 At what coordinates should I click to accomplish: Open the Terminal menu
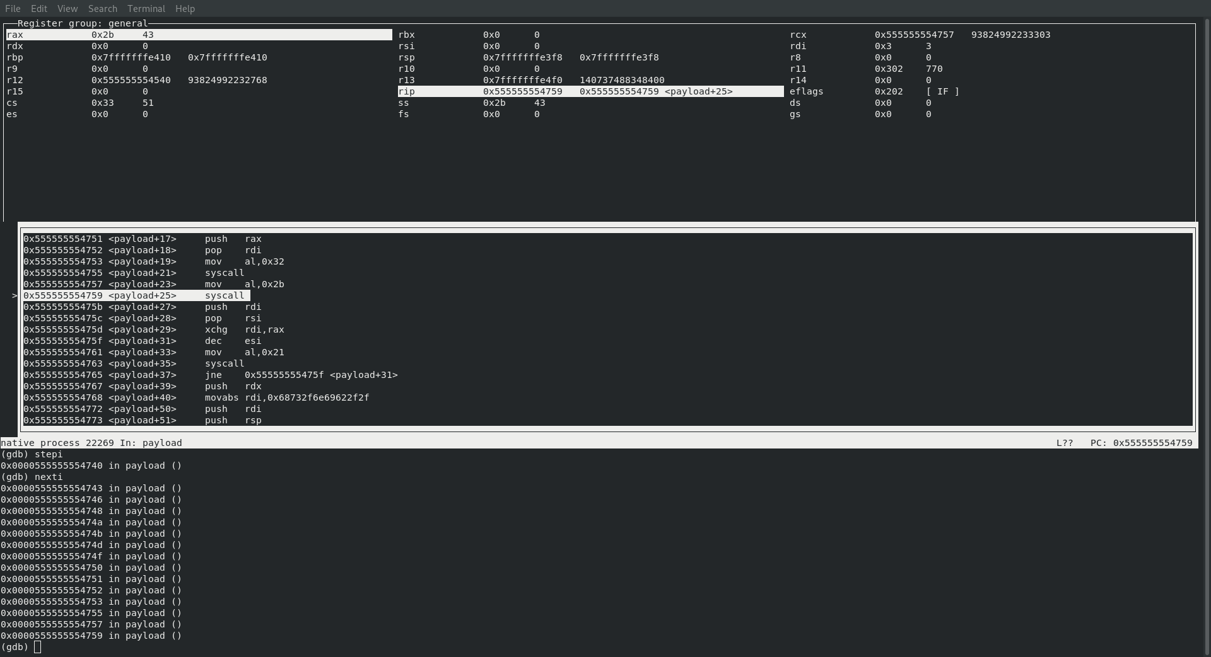pyautogui.click(x=146, y=8)
